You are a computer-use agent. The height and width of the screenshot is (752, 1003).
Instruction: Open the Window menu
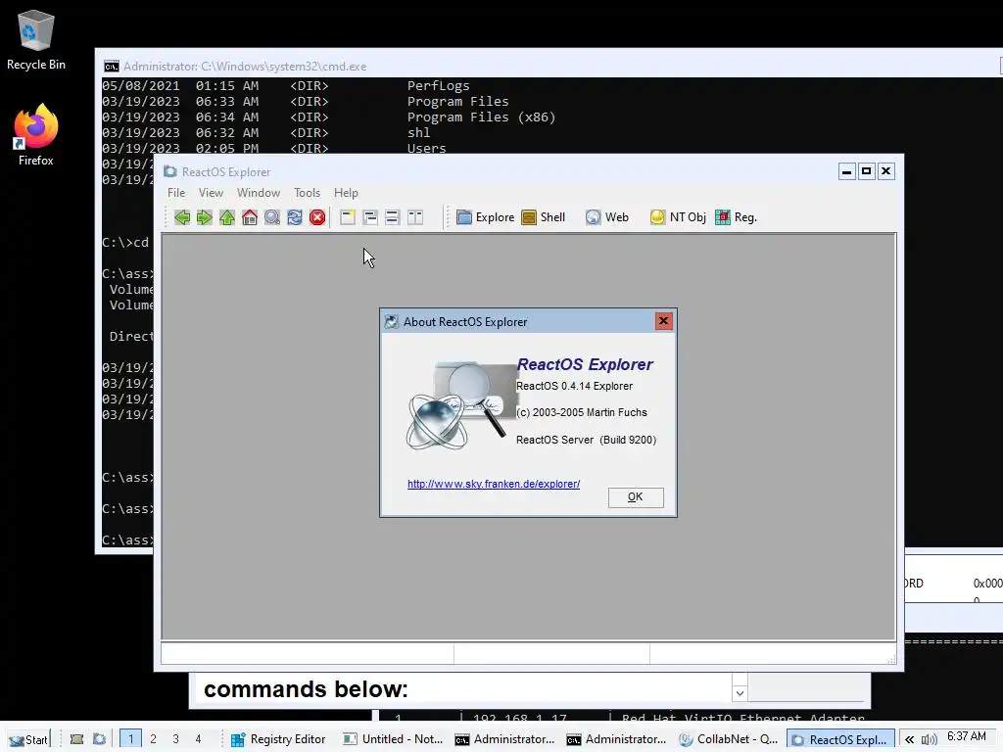pyautogui.click(x=259, y=193)
